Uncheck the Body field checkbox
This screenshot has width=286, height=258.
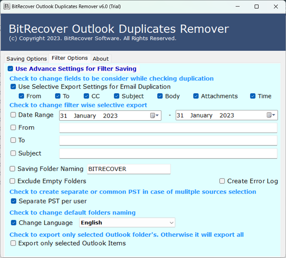(x=160, y=96)
